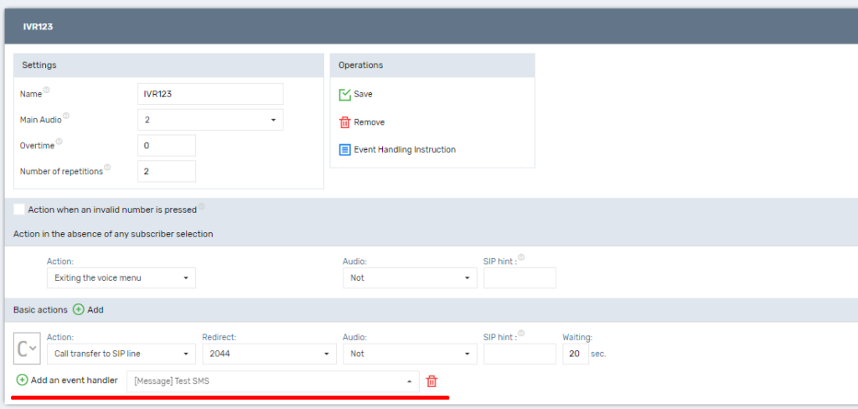Open the Main Audio dropdown
This screenshot has width=858, height=409.
pos(210,120)
